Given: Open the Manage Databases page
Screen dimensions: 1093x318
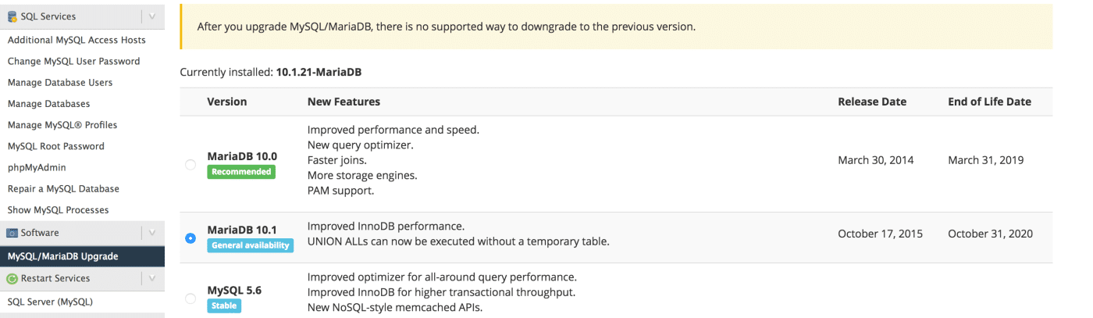Looking at the screenshot, I should pos(48,103).
